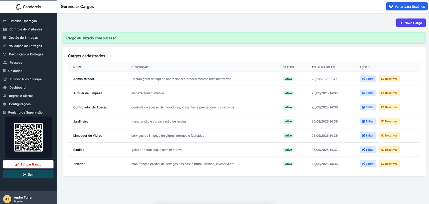Click the Regras e Alertas hand icon
This screenshot has width=429, height=204.
[x=5, y=96]
